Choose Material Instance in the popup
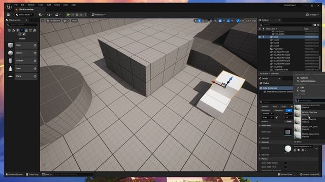325x182 pixels. click(x=308, y=81)
